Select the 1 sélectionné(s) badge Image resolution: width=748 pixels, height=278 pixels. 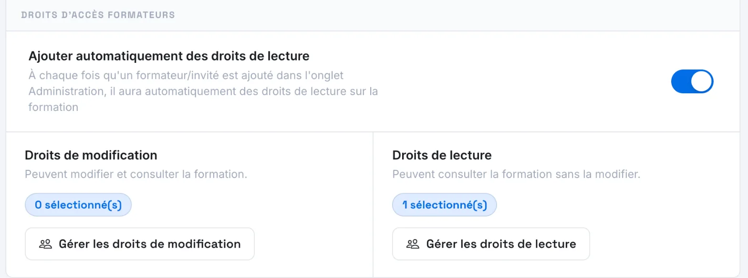(445, 205)
